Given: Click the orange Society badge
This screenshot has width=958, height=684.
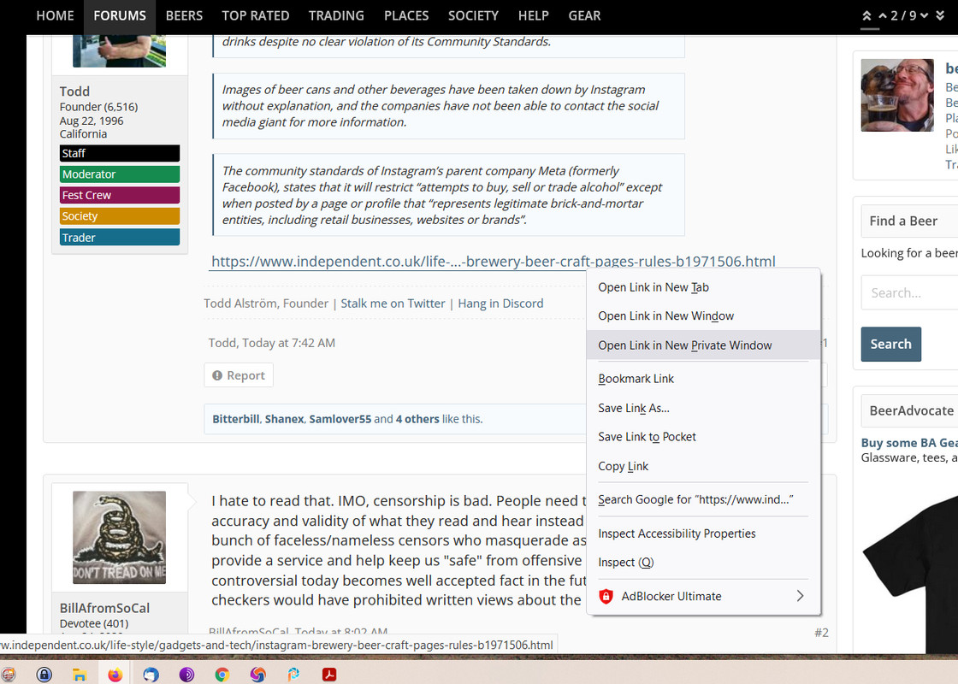Looking at the screenshot, I should click(120, 216).
